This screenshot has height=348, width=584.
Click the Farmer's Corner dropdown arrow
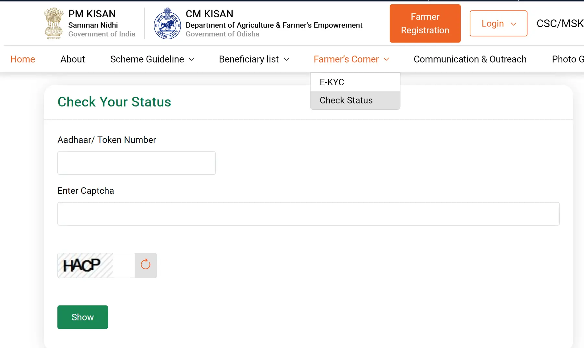click(386, 59)
